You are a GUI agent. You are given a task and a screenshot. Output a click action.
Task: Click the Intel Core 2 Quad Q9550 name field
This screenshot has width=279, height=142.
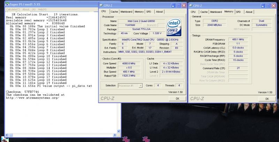[x=141, y=21]
